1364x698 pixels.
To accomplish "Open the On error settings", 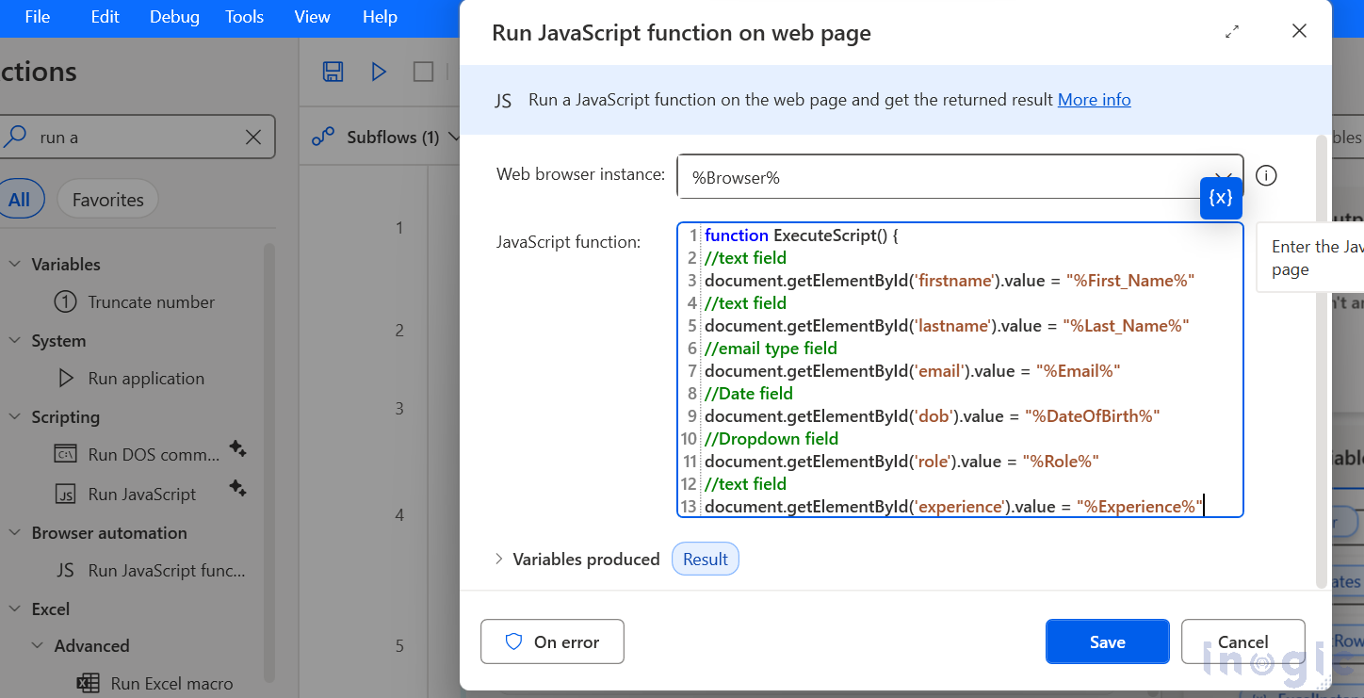I will pos(552,641).
